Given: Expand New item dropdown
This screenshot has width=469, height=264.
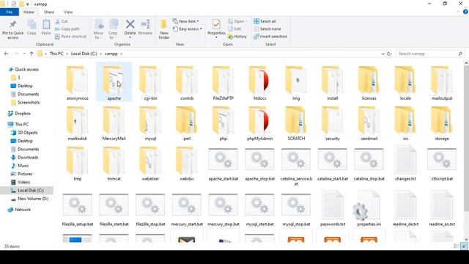Looking at the screenshot, I should pyautogui.click(x=185, y=21).
